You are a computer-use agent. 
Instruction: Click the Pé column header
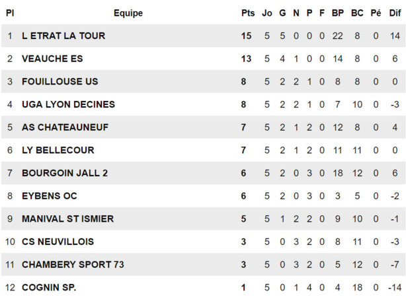pos(376,13)
